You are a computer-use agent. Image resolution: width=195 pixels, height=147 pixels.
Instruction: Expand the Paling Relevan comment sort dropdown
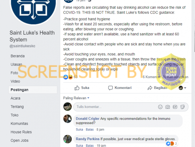click(x=76, y=98)
